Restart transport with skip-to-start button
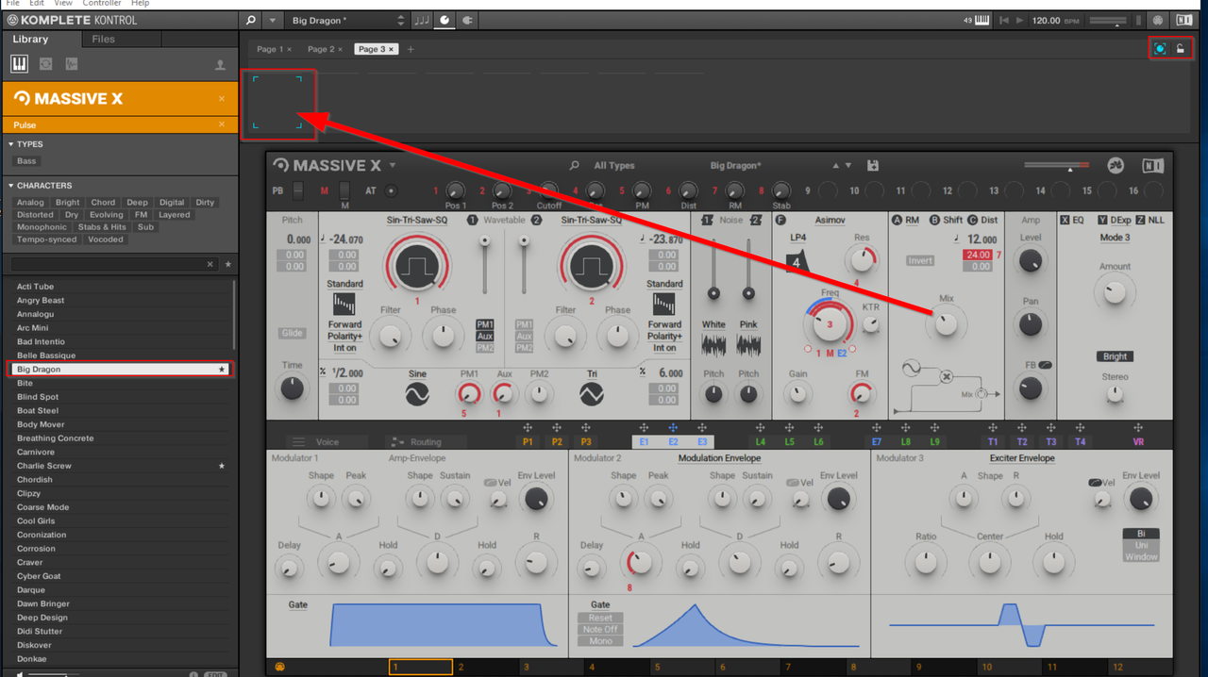 pos(1004,20)
